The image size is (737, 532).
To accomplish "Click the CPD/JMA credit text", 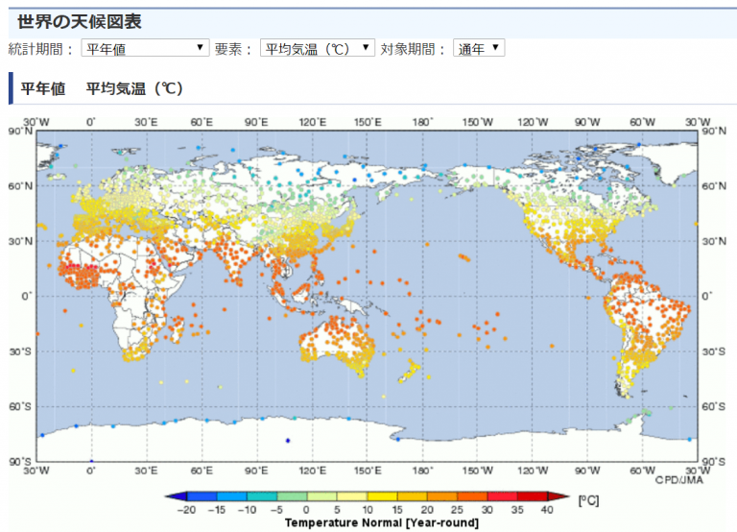I will (x=679, y=480).
